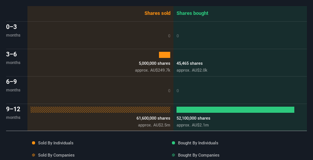Image resolution: width=313 pixels, height=160 pixels.
Task: Click the Shares bought column header
Action: point(193,13)
